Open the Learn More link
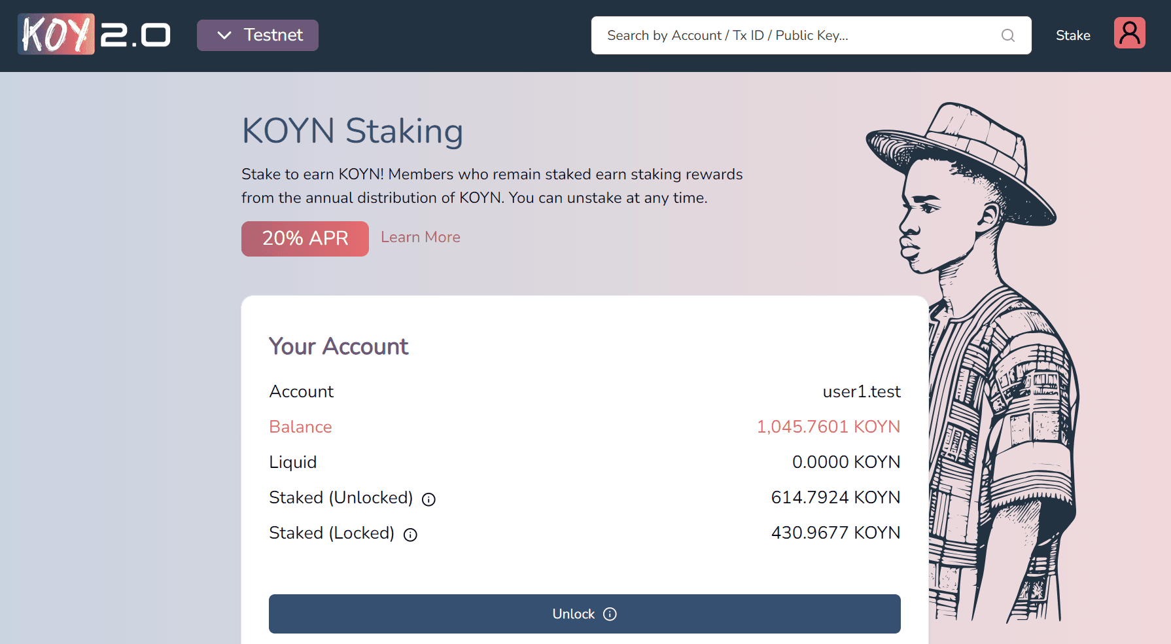 click(420, 237)
